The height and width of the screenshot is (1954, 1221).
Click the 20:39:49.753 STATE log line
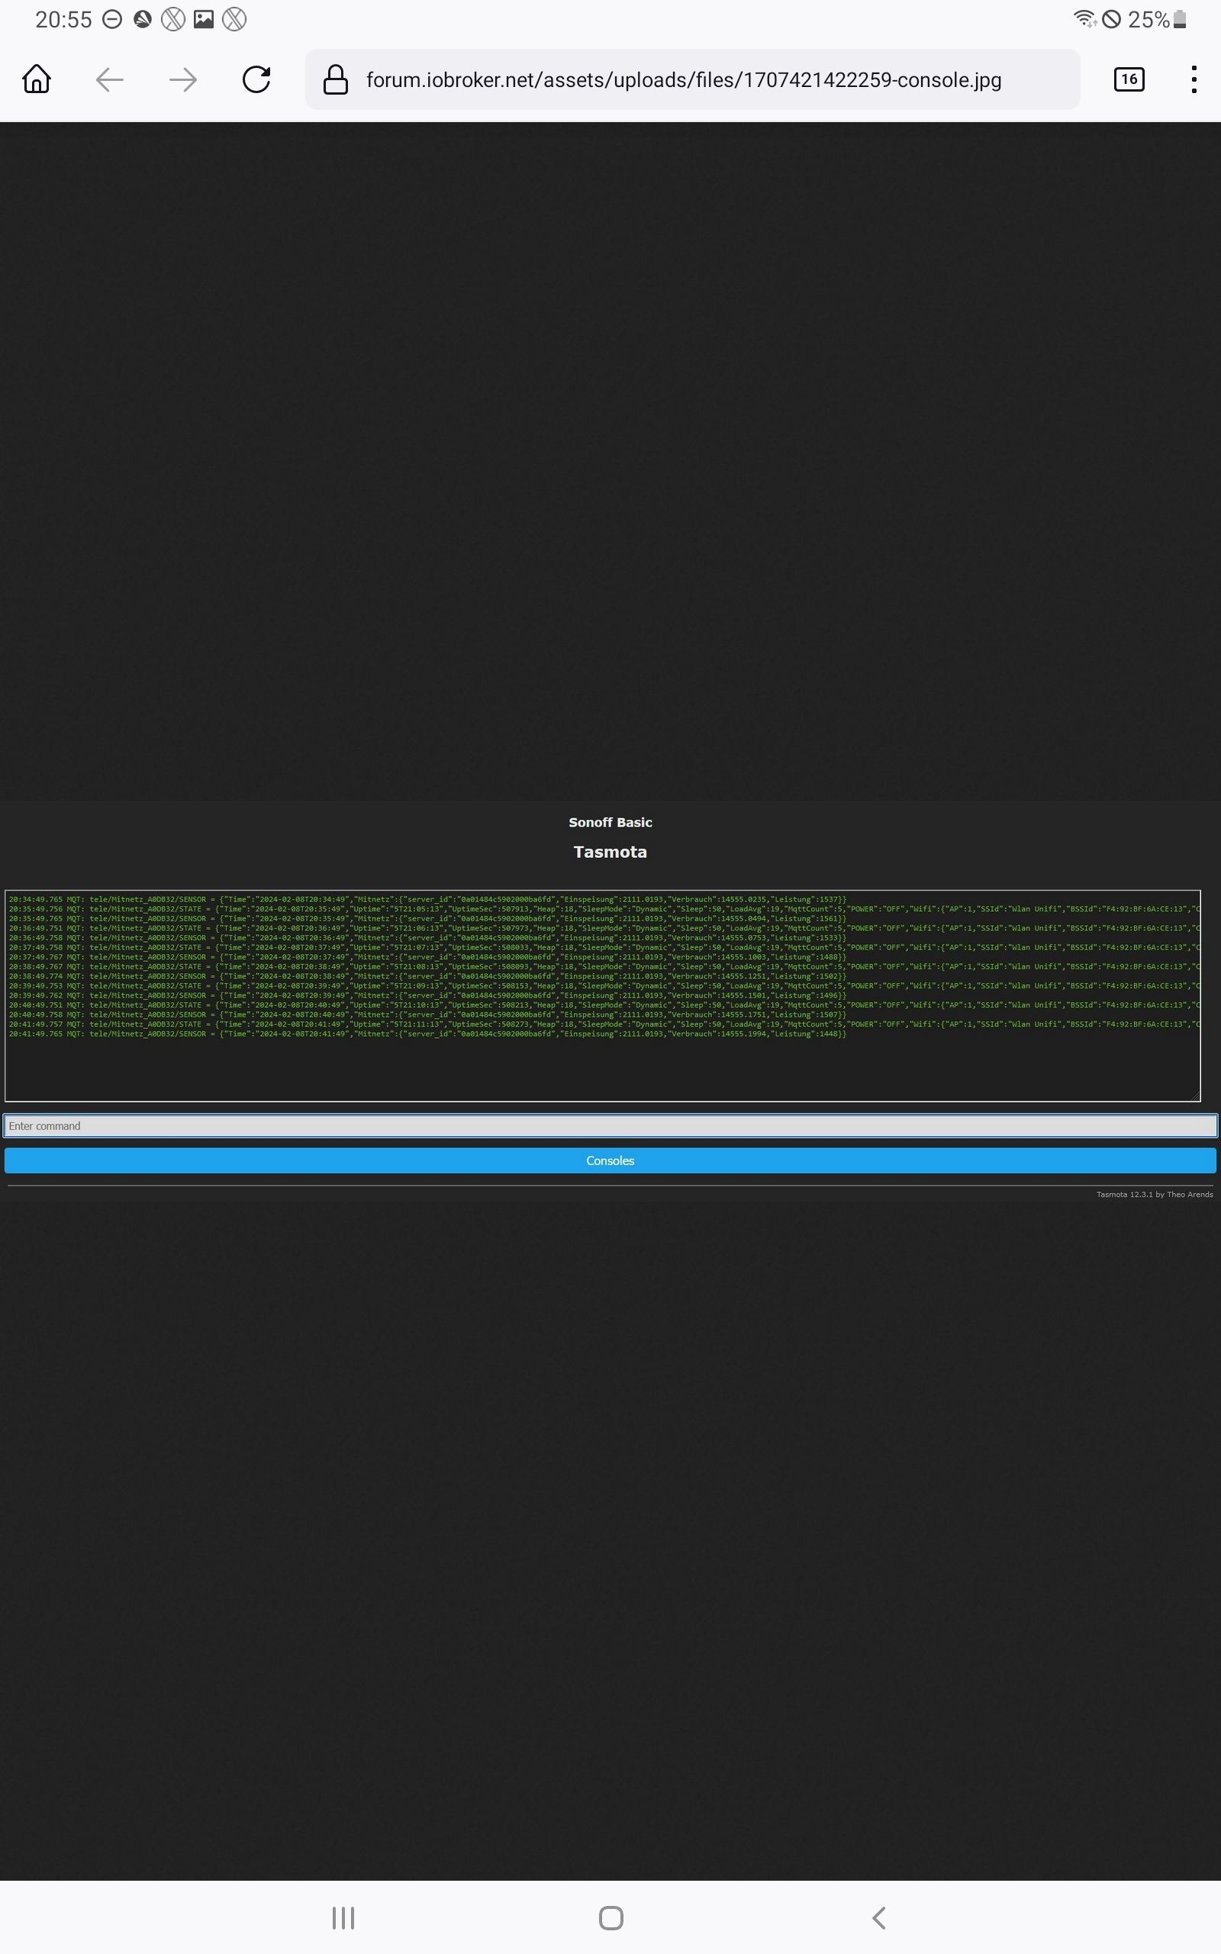coord(604,986)
